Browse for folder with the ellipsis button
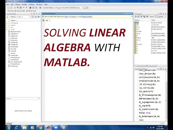The height and width of the screenshot is (130, 173). point(85,8)
